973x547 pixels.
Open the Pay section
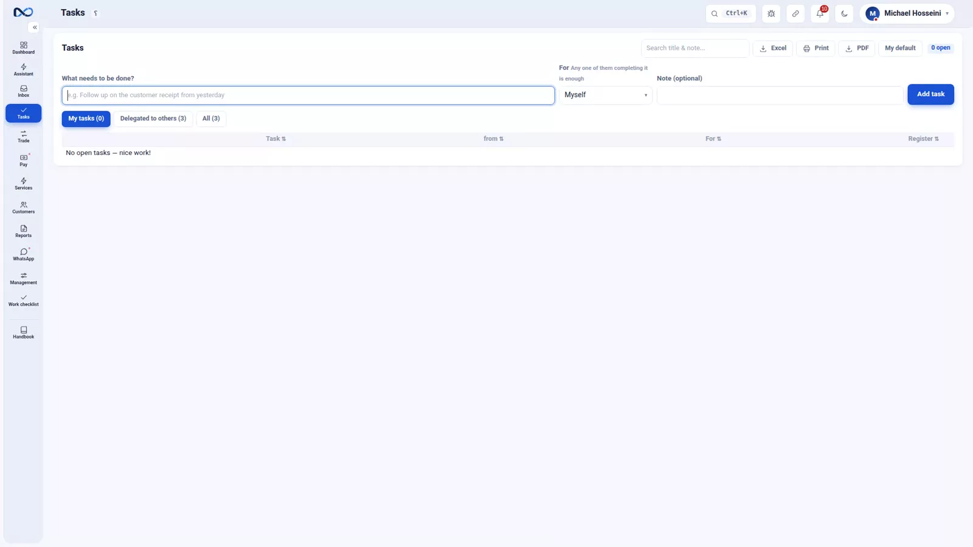[23, 160]
